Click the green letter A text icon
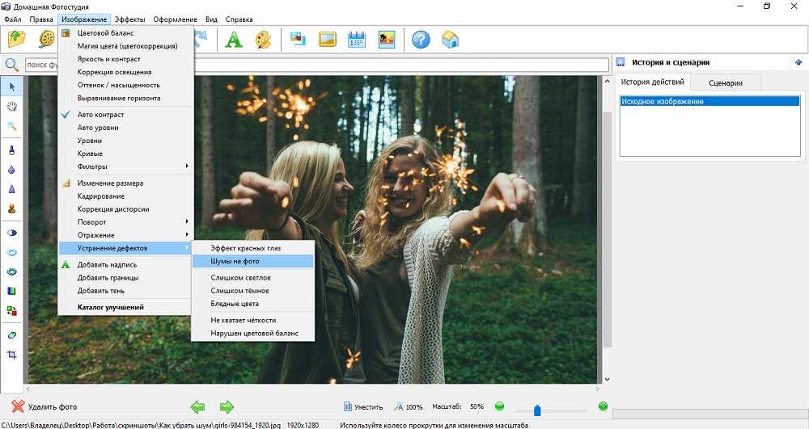The image size is (809, 429). (x=234, y=39)
